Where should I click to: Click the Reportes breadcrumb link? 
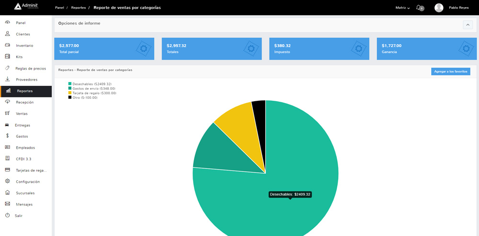(79, 8)
